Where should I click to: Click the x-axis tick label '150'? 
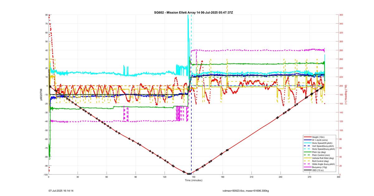194,177
